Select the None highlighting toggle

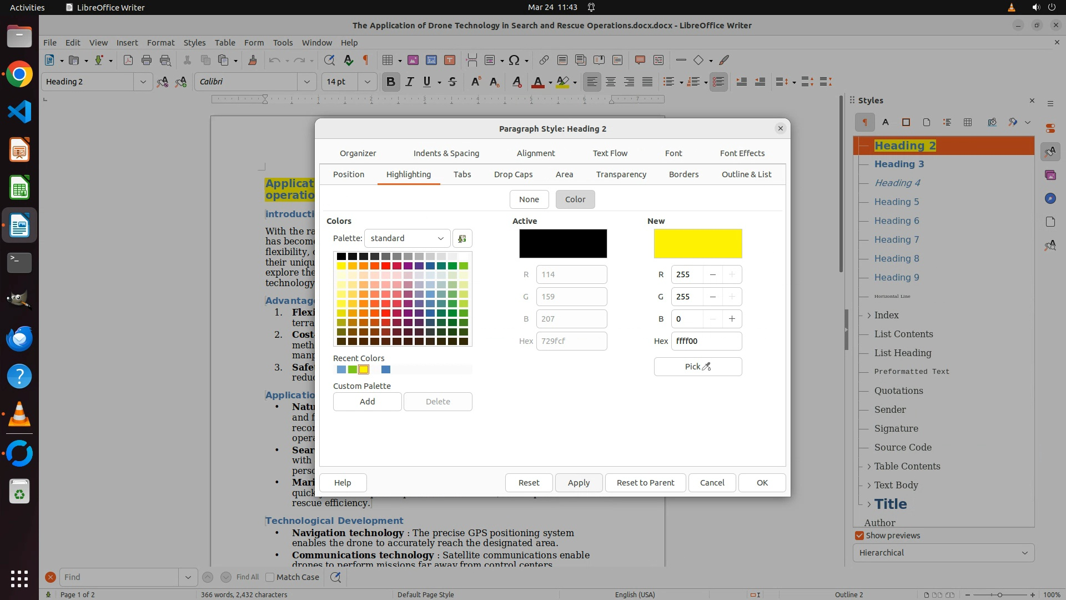pos(529,199)
